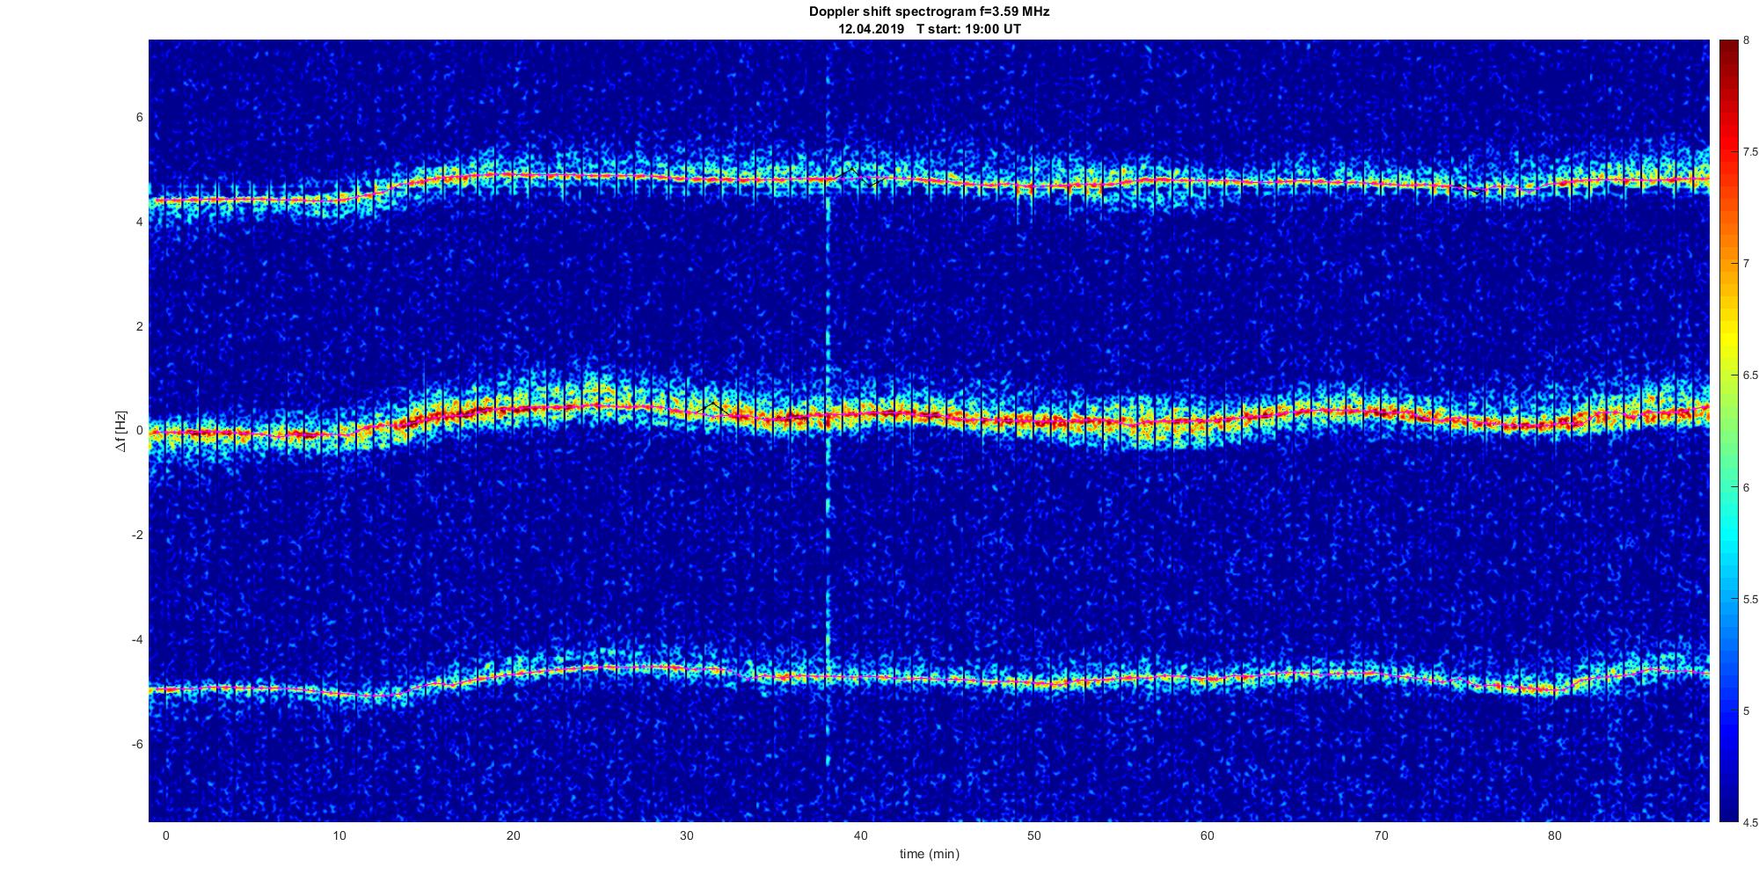The width and height of the screenshot is (1759, 882).
Task: Click the x-axis tick label 80
Action: click(x=1554, y=836)
